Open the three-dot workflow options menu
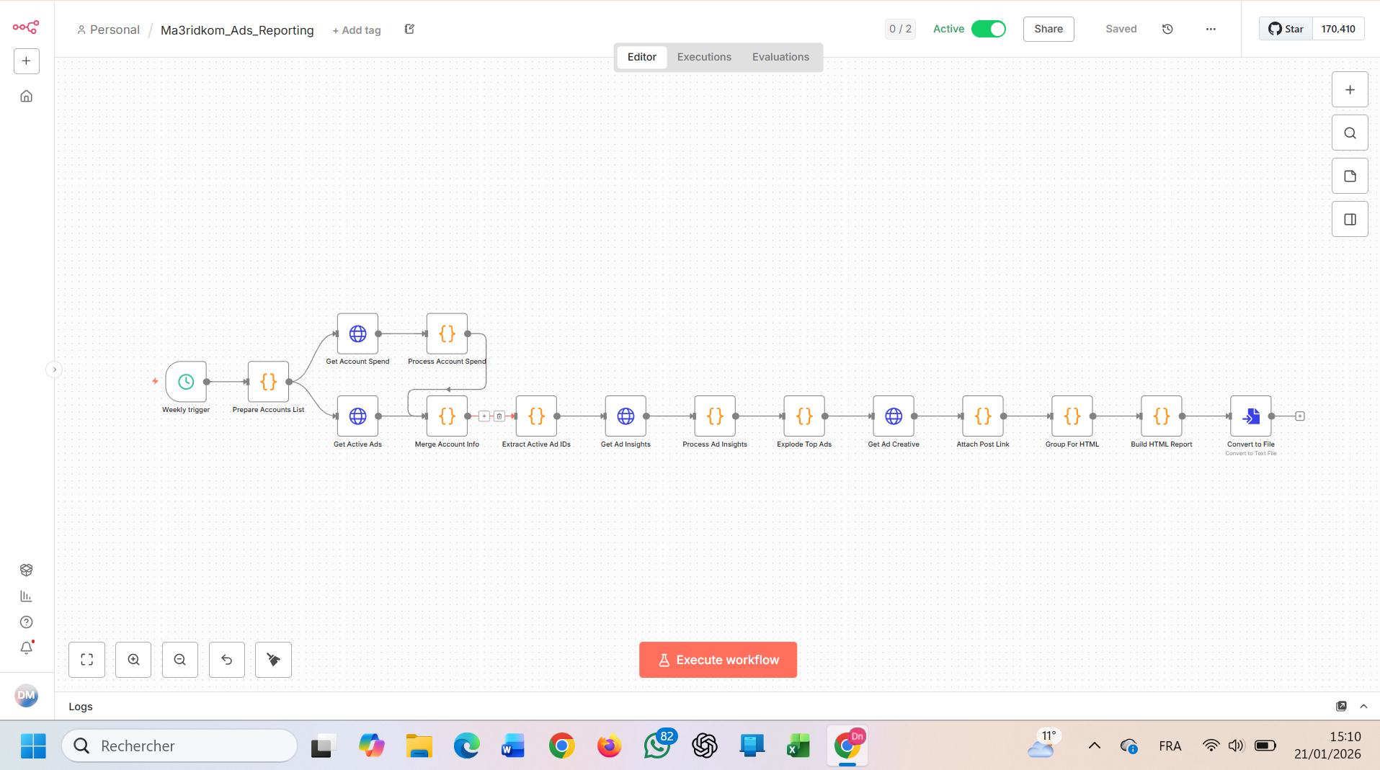This screenshot has width=1380, height=770. point(1211,29)
